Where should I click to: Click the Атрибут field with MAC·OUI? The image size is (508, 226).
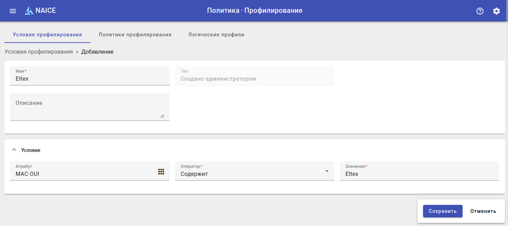(83, 174)
